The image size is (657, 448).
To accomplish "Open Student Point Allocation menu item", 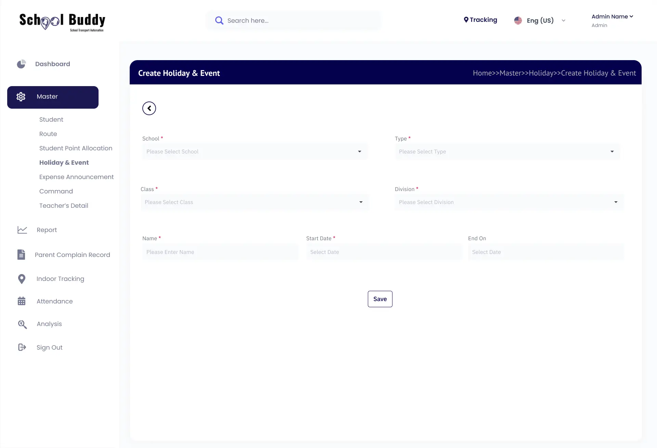I will 76,148.
